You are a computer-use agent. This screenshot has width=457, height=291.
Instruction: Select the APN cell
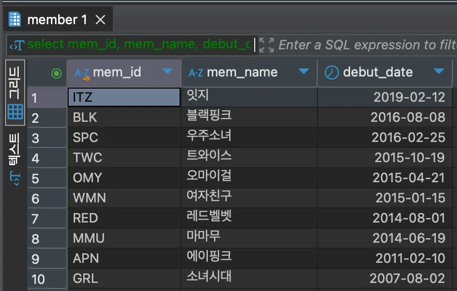[x=124, y=258]
